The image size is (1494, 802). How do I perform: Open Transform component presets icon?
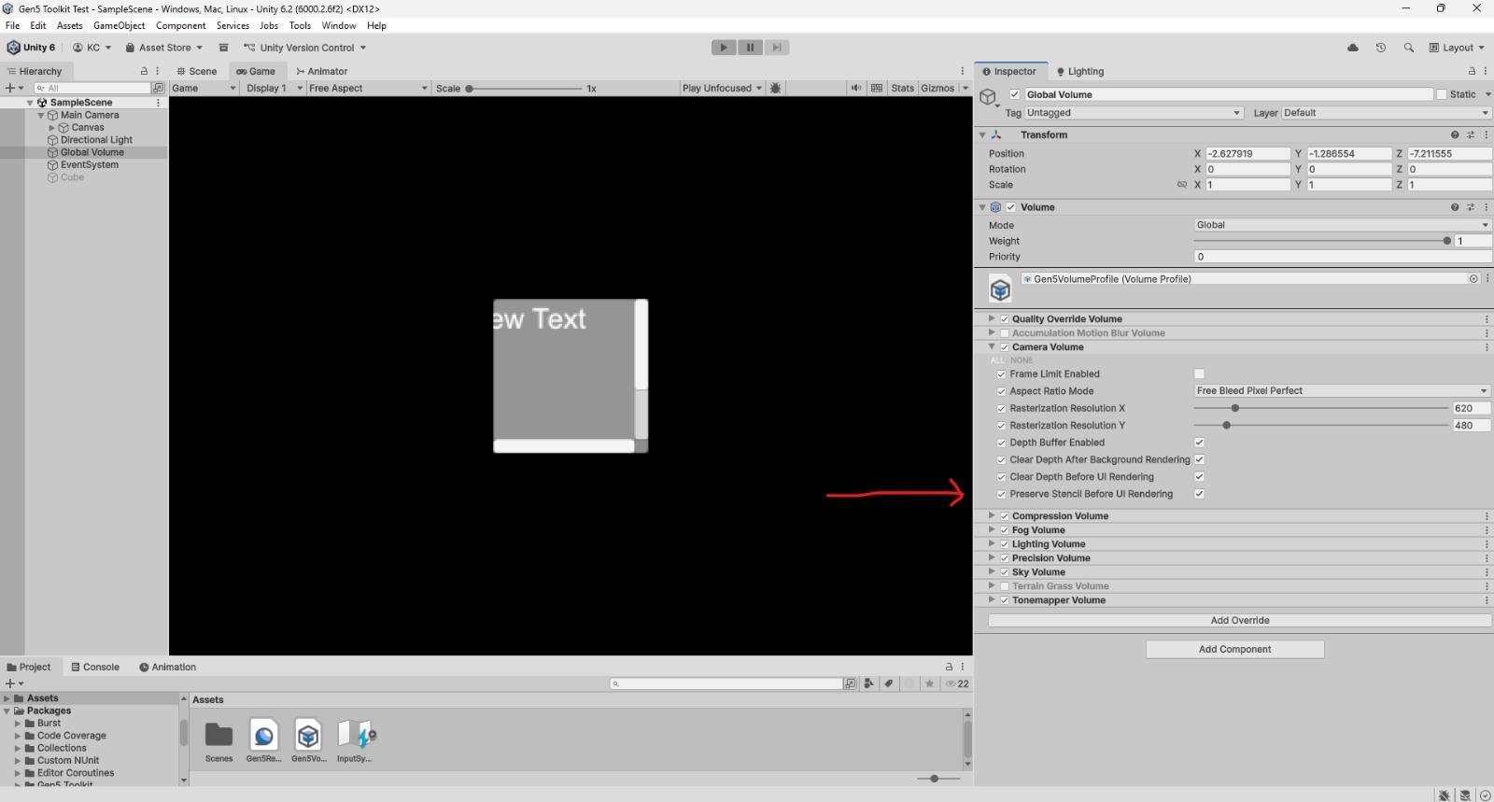click(x=1471, y=134)
